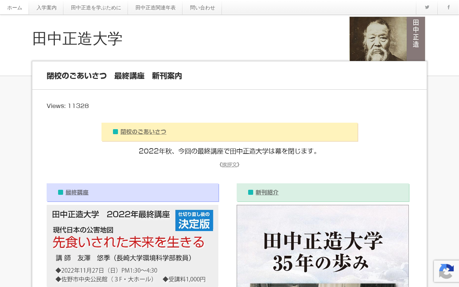Follow the 最終講座 section link

pyautogui.click(x=77, y=192)
